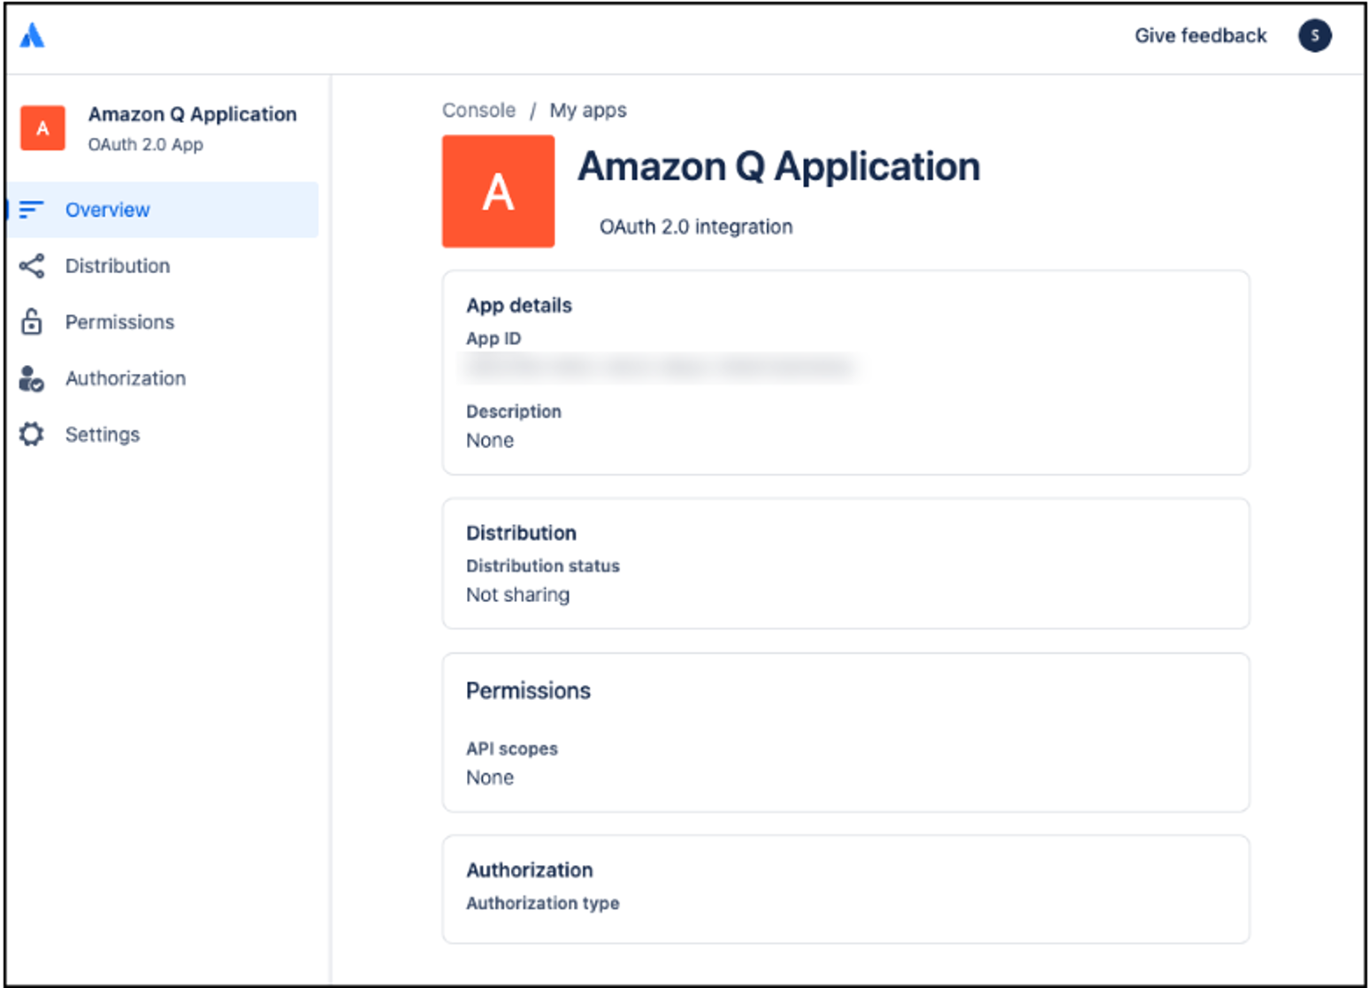The height and width of the screenshot is (988, 1369).
Task: Click the Settings gear icon
Action: [32, 434]
